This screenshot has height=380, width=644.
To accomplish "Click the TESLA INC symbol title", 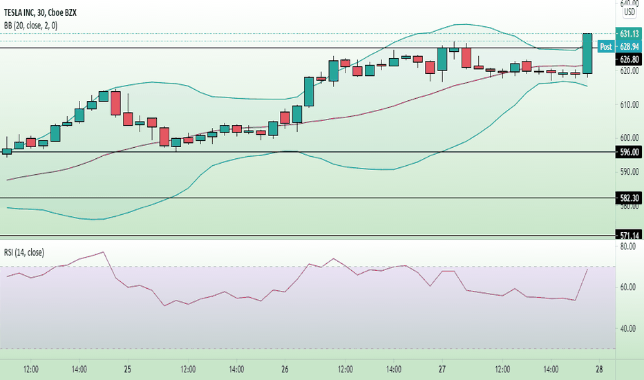I will click(40, 12).
